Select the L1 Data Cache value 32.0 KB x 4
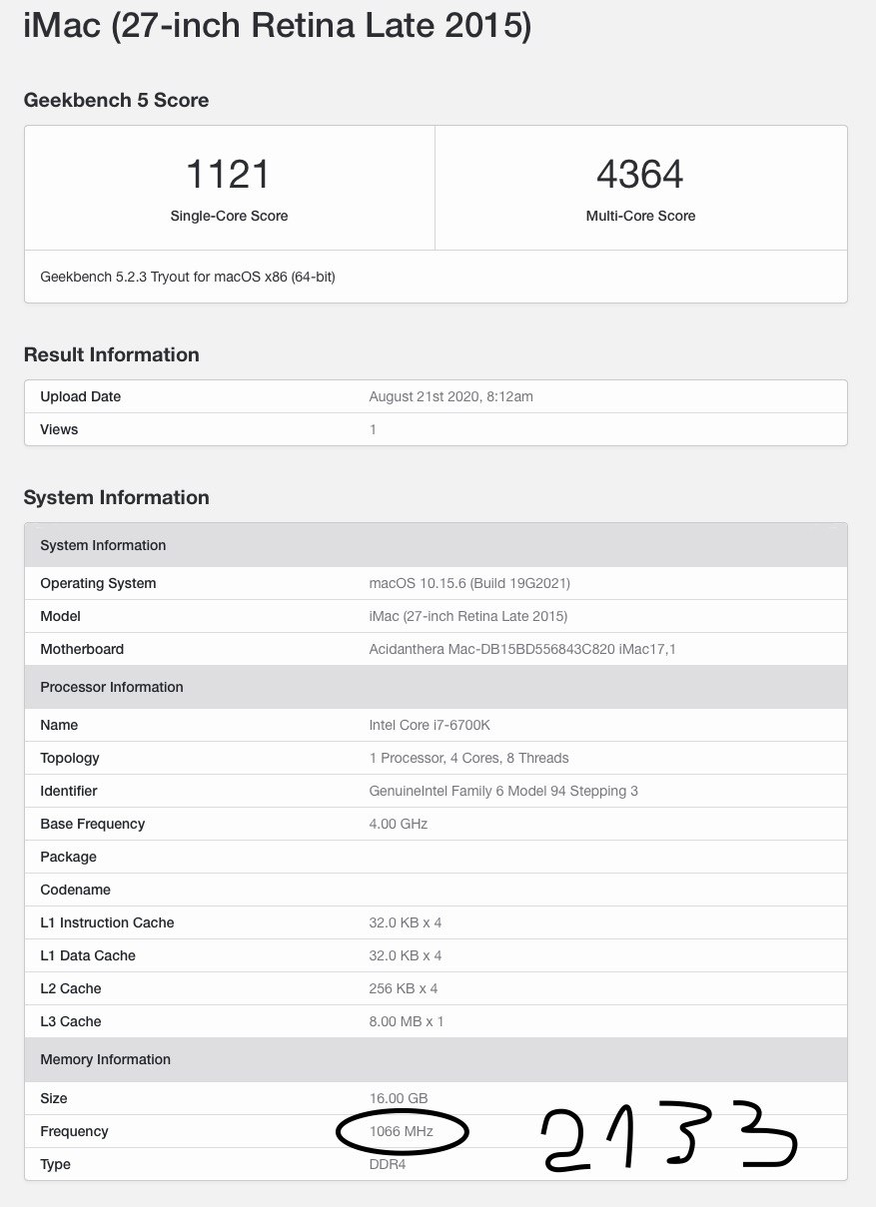This screenshot has width=876, height=1207. point(406,955)
